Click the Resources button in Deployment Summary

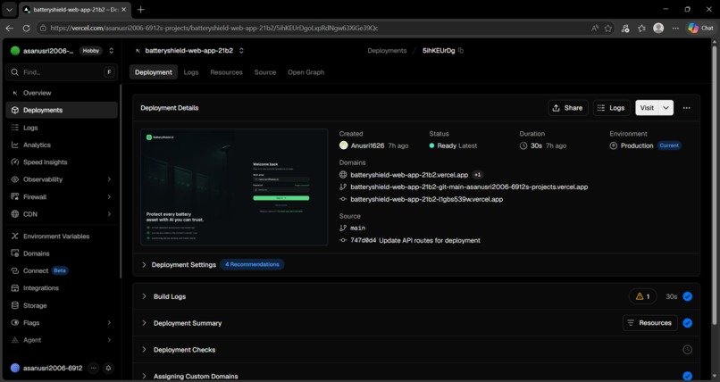click(x=649, y=323)
